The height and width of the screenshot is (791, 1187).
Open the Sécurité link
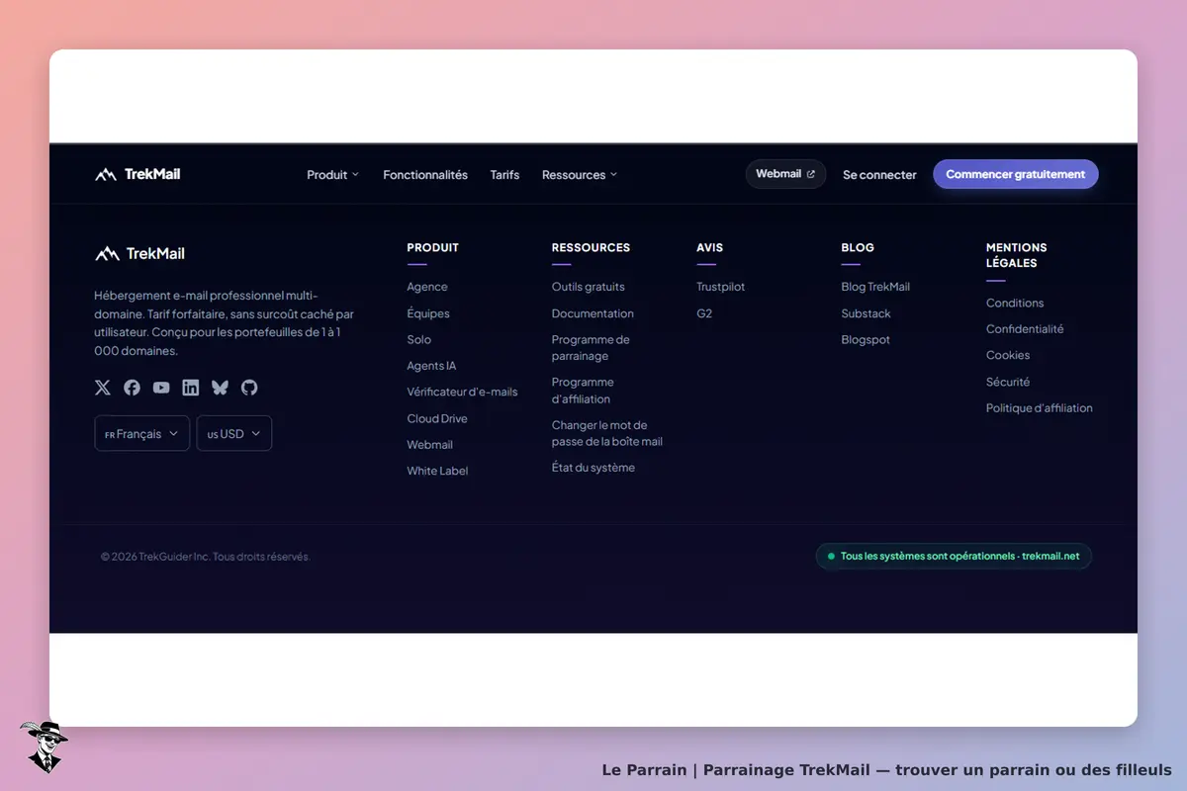[1008, 382]
